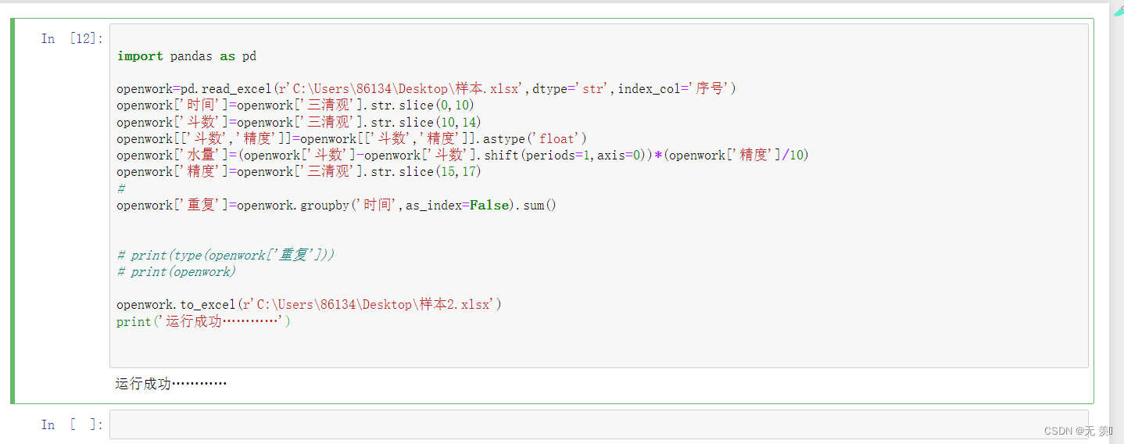Click the commented '# print(openwork)' line
This screenshot has width=1124, height=444.
coord(177,272)
